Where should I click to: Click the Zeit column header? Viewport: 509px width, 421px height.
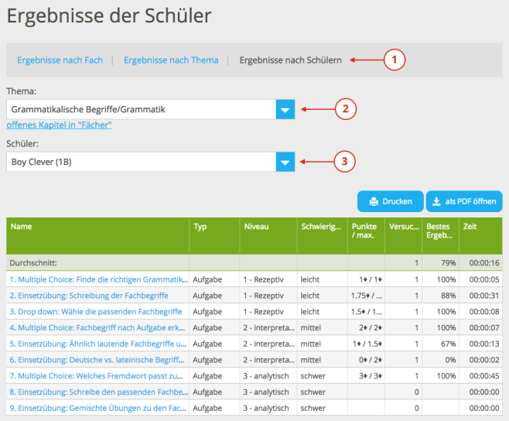470,227
